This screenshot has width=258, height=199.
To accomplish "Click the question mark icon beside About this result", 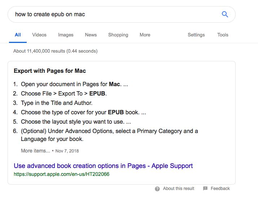I will pos(157,189).
